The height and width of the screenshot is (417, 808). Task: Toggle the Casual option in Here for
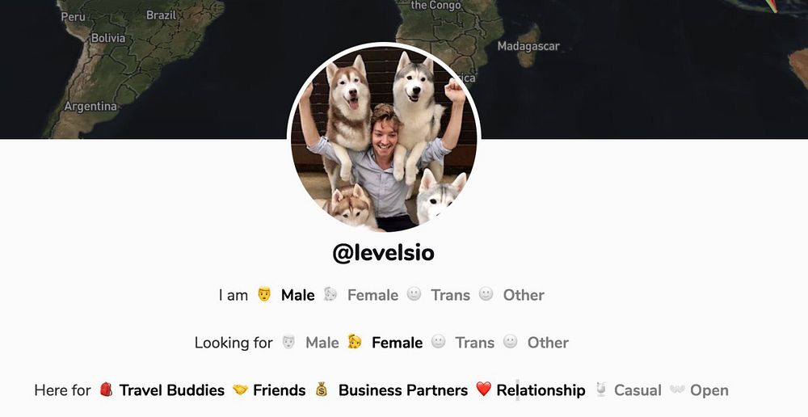[638, 390]
